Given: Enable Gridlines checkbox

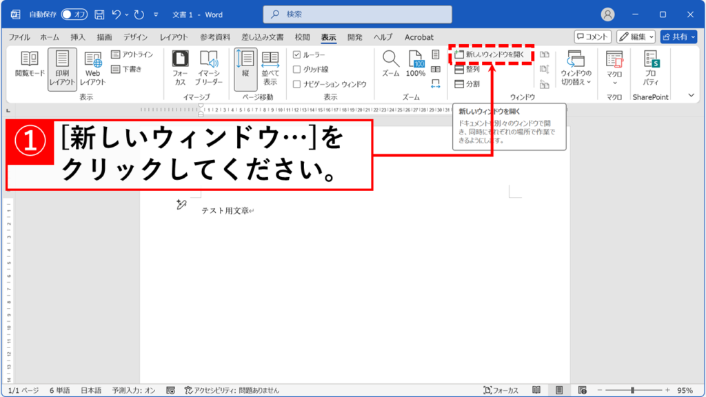Looking at the screenshot, I should [x=297, y=69].
